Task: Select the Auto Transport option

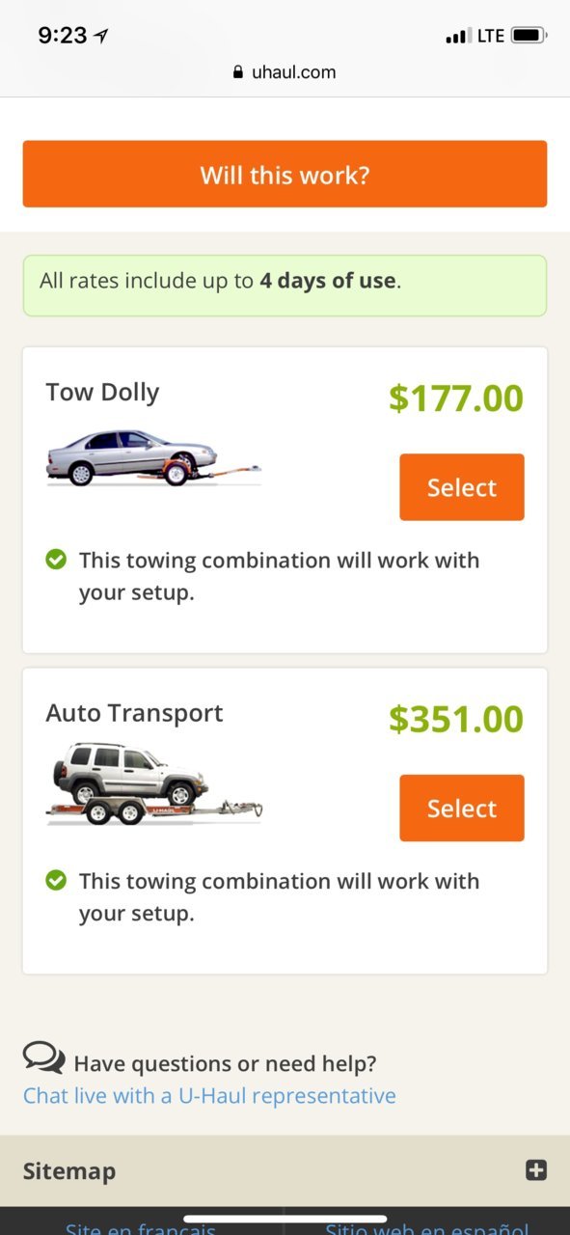Action: 462,808
